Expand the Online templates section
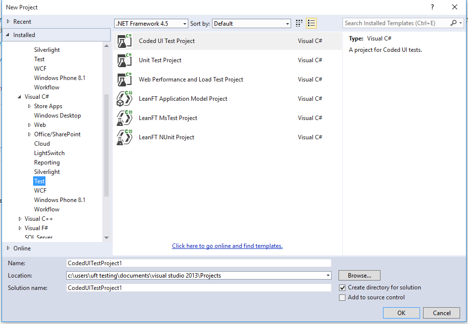The image size is (468, 324). 8,248
